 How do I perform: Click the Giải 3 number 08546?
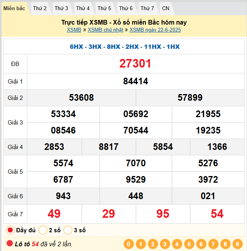point(63,130)
